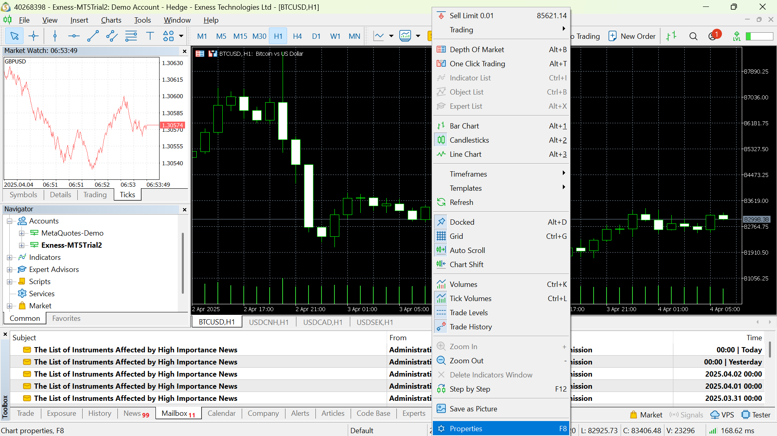This screenshot has width=777, height=436.
Task: Open drawing objects dropdown arrow
Action: point(181,36)
